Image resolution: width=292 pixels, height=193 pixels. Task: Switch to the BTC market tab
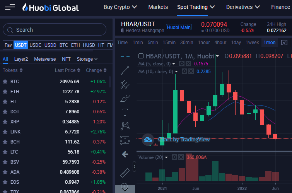64,45
